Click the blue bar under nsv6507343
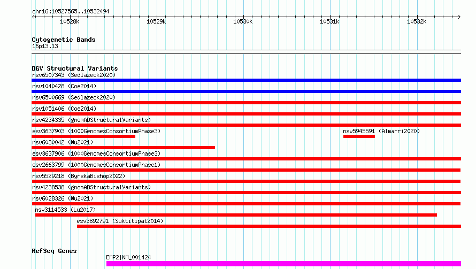The image size is (476, 269). (x=246, y=80)
